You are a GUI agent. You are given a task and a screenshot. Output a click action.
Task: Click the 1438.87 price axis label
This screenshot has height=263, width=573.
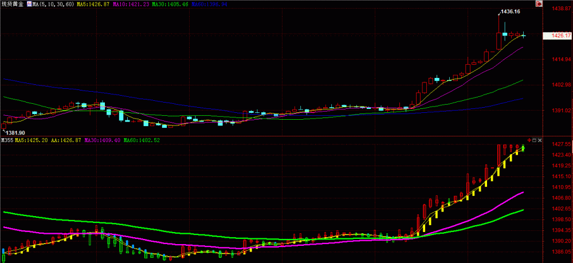pyautogui.click(x=562, y=7)
